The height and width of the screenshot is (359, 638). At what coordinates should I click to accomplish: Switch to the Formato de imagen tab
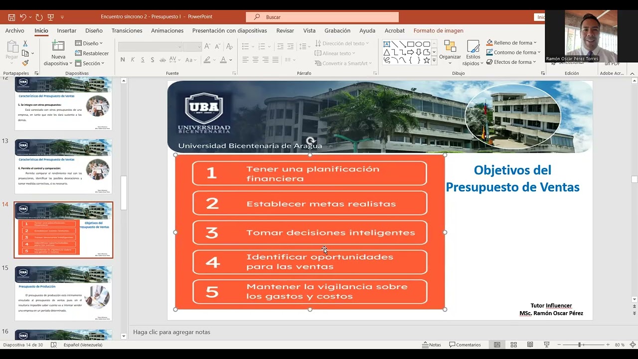point(438,30)
